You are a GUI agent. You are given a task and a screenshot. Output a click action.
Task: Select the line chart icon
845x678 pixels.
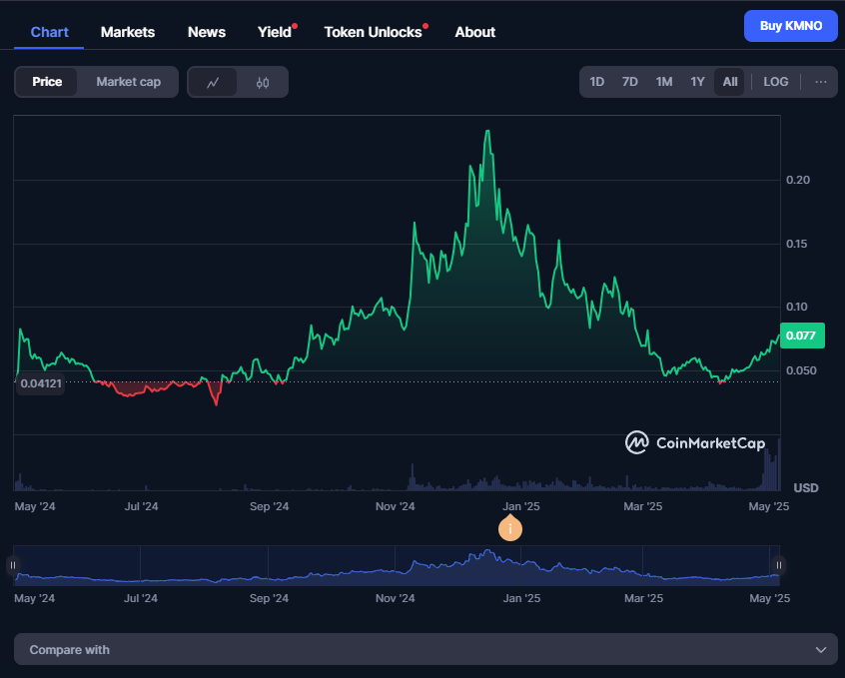(x=213, y=82)
